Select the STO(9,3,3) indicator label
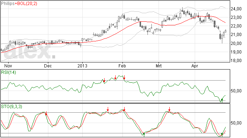Screen dimensions: 247x138 (11, 107)
